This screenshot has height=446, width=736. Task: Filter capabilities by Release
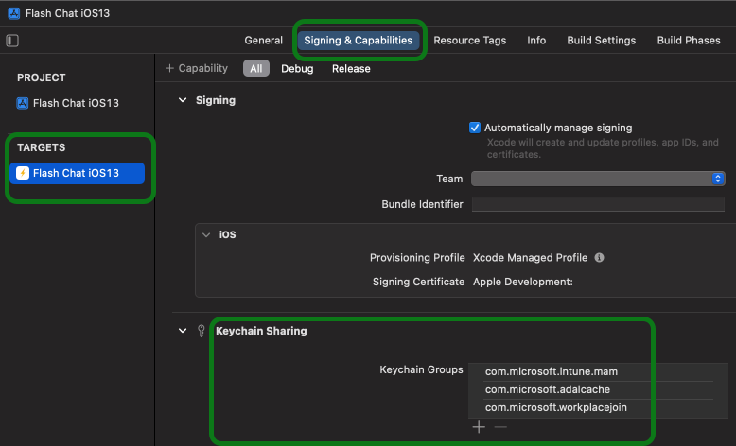tap(351, 68)
